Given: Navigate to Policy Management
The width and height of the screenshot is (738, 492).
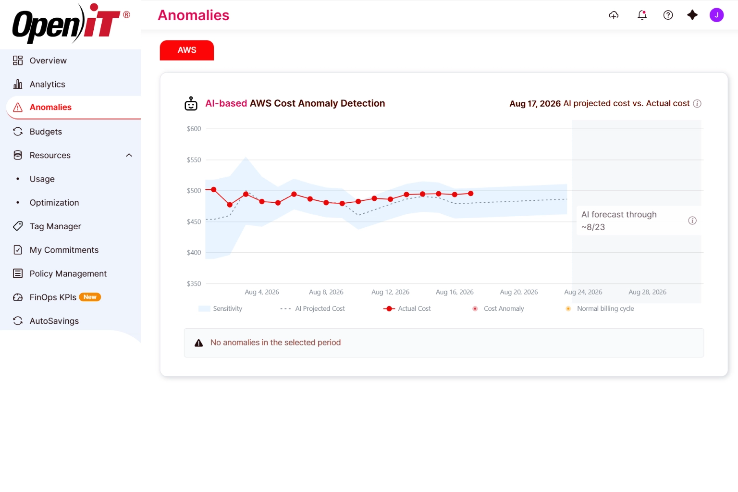Looking at the screenshot, I should point(68,273).
